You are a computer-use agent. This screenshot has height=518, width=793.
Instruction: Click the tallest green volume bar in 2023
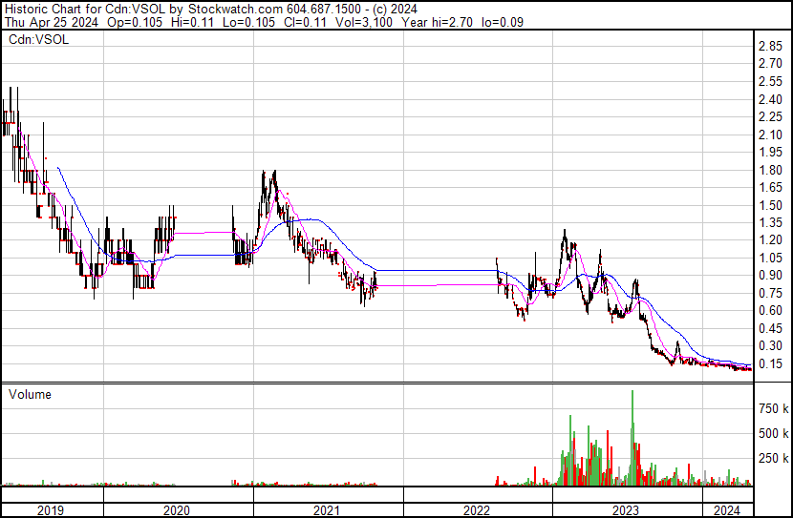tap(632, 437)
